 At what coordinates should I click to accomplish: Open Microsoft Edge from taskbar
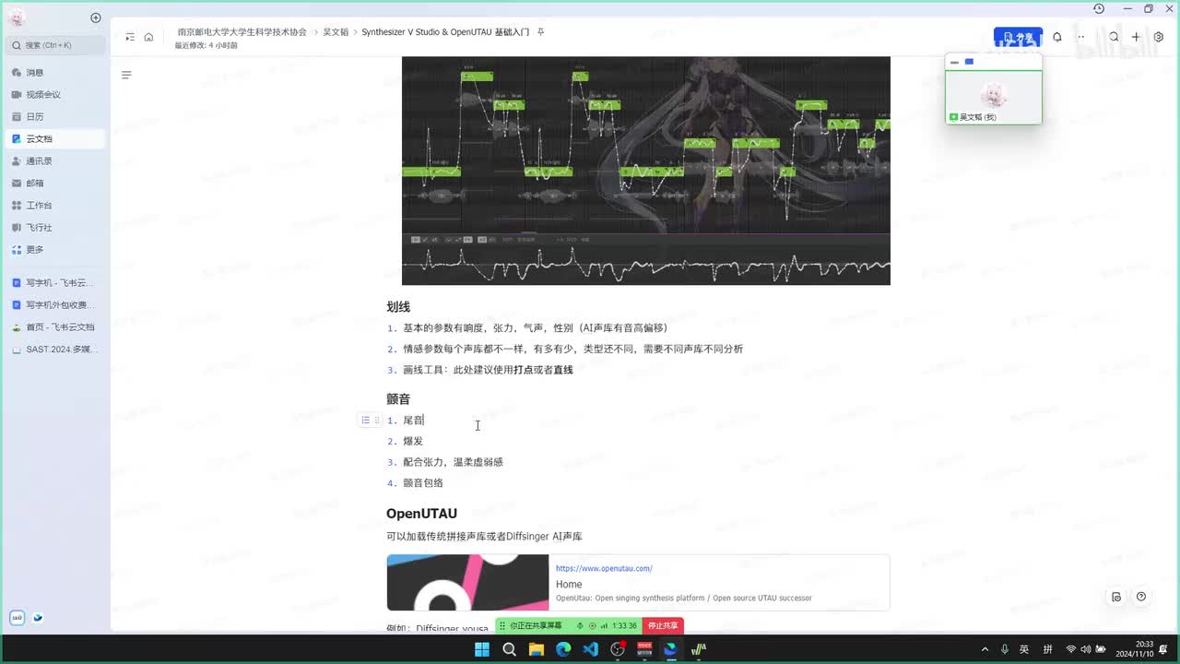(x=563, y=649)
